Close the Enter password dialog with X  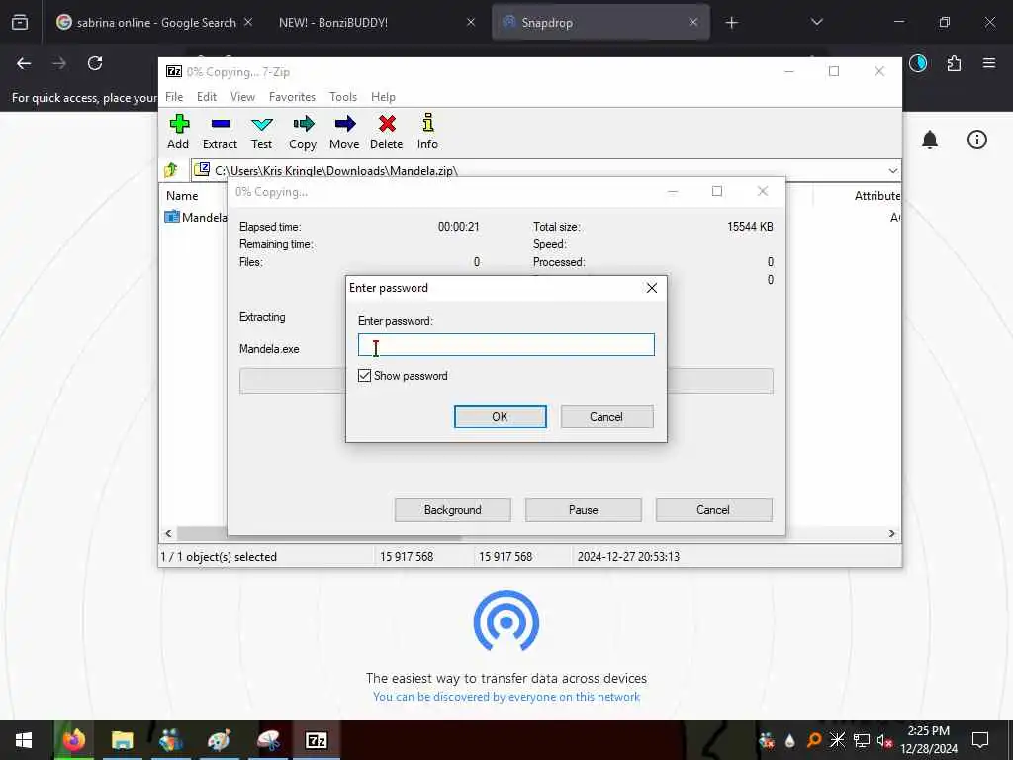pos(652,288)
